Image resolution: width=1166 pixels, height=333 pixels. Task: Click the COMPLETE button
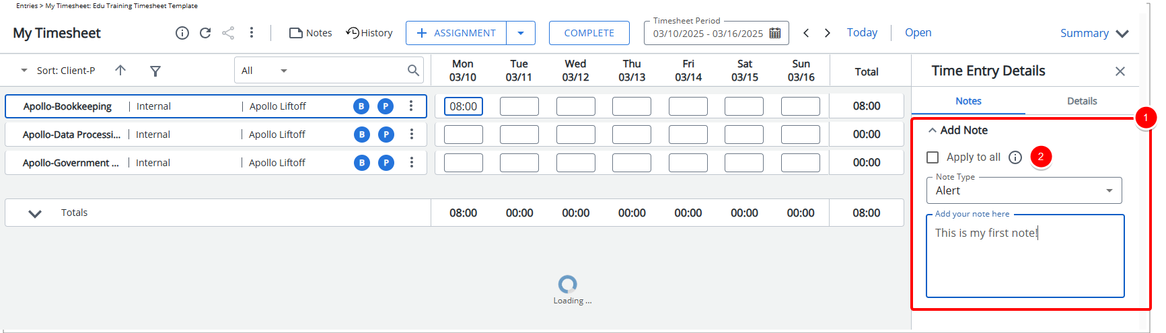(x=589, y=33)
